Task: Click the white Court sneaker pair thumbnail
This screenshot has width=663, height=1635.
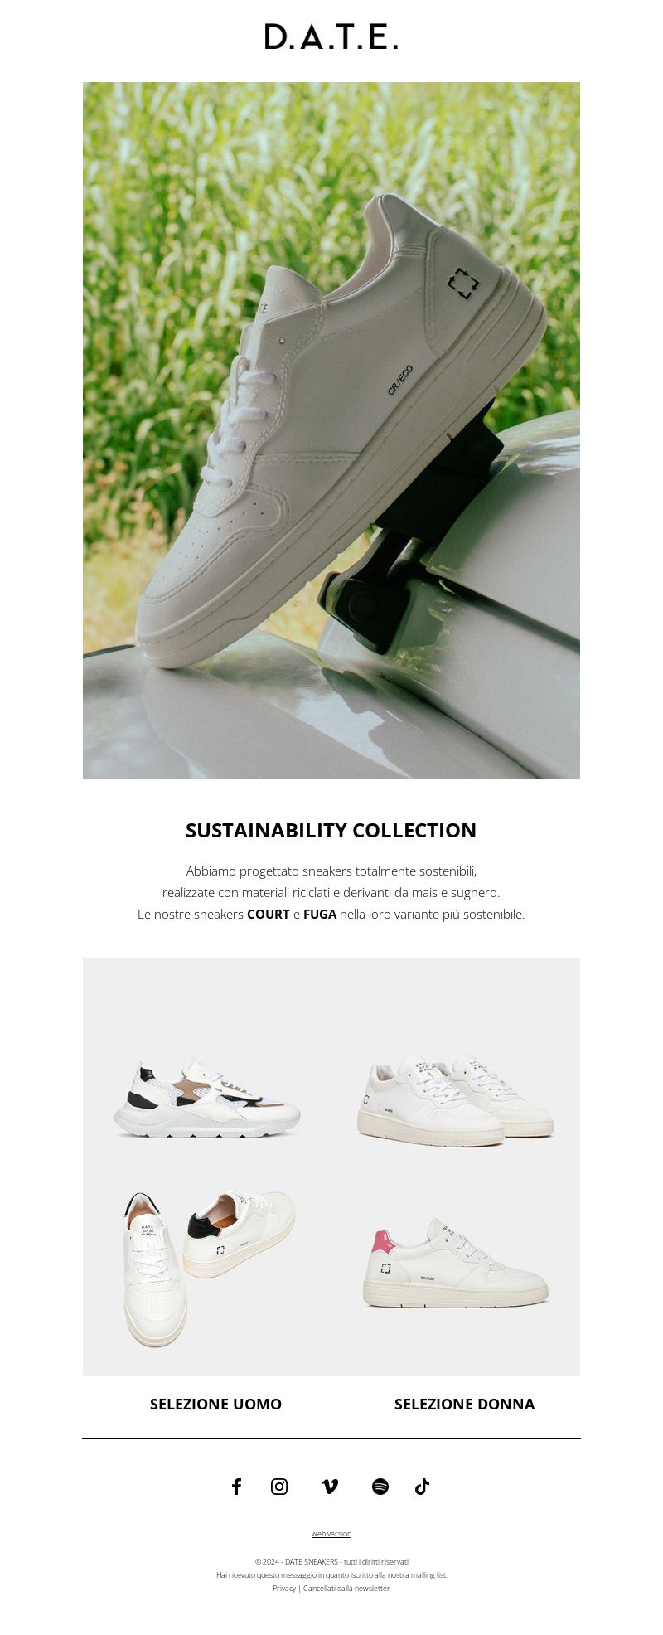Action: pos(455,1101)
